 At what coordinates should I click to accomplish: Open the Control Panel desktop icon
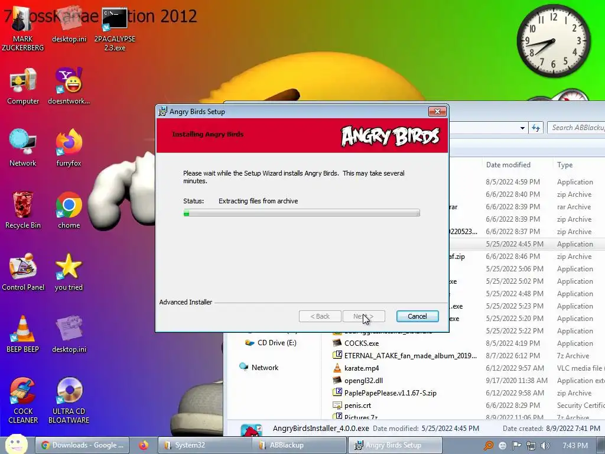coord(23,272)
